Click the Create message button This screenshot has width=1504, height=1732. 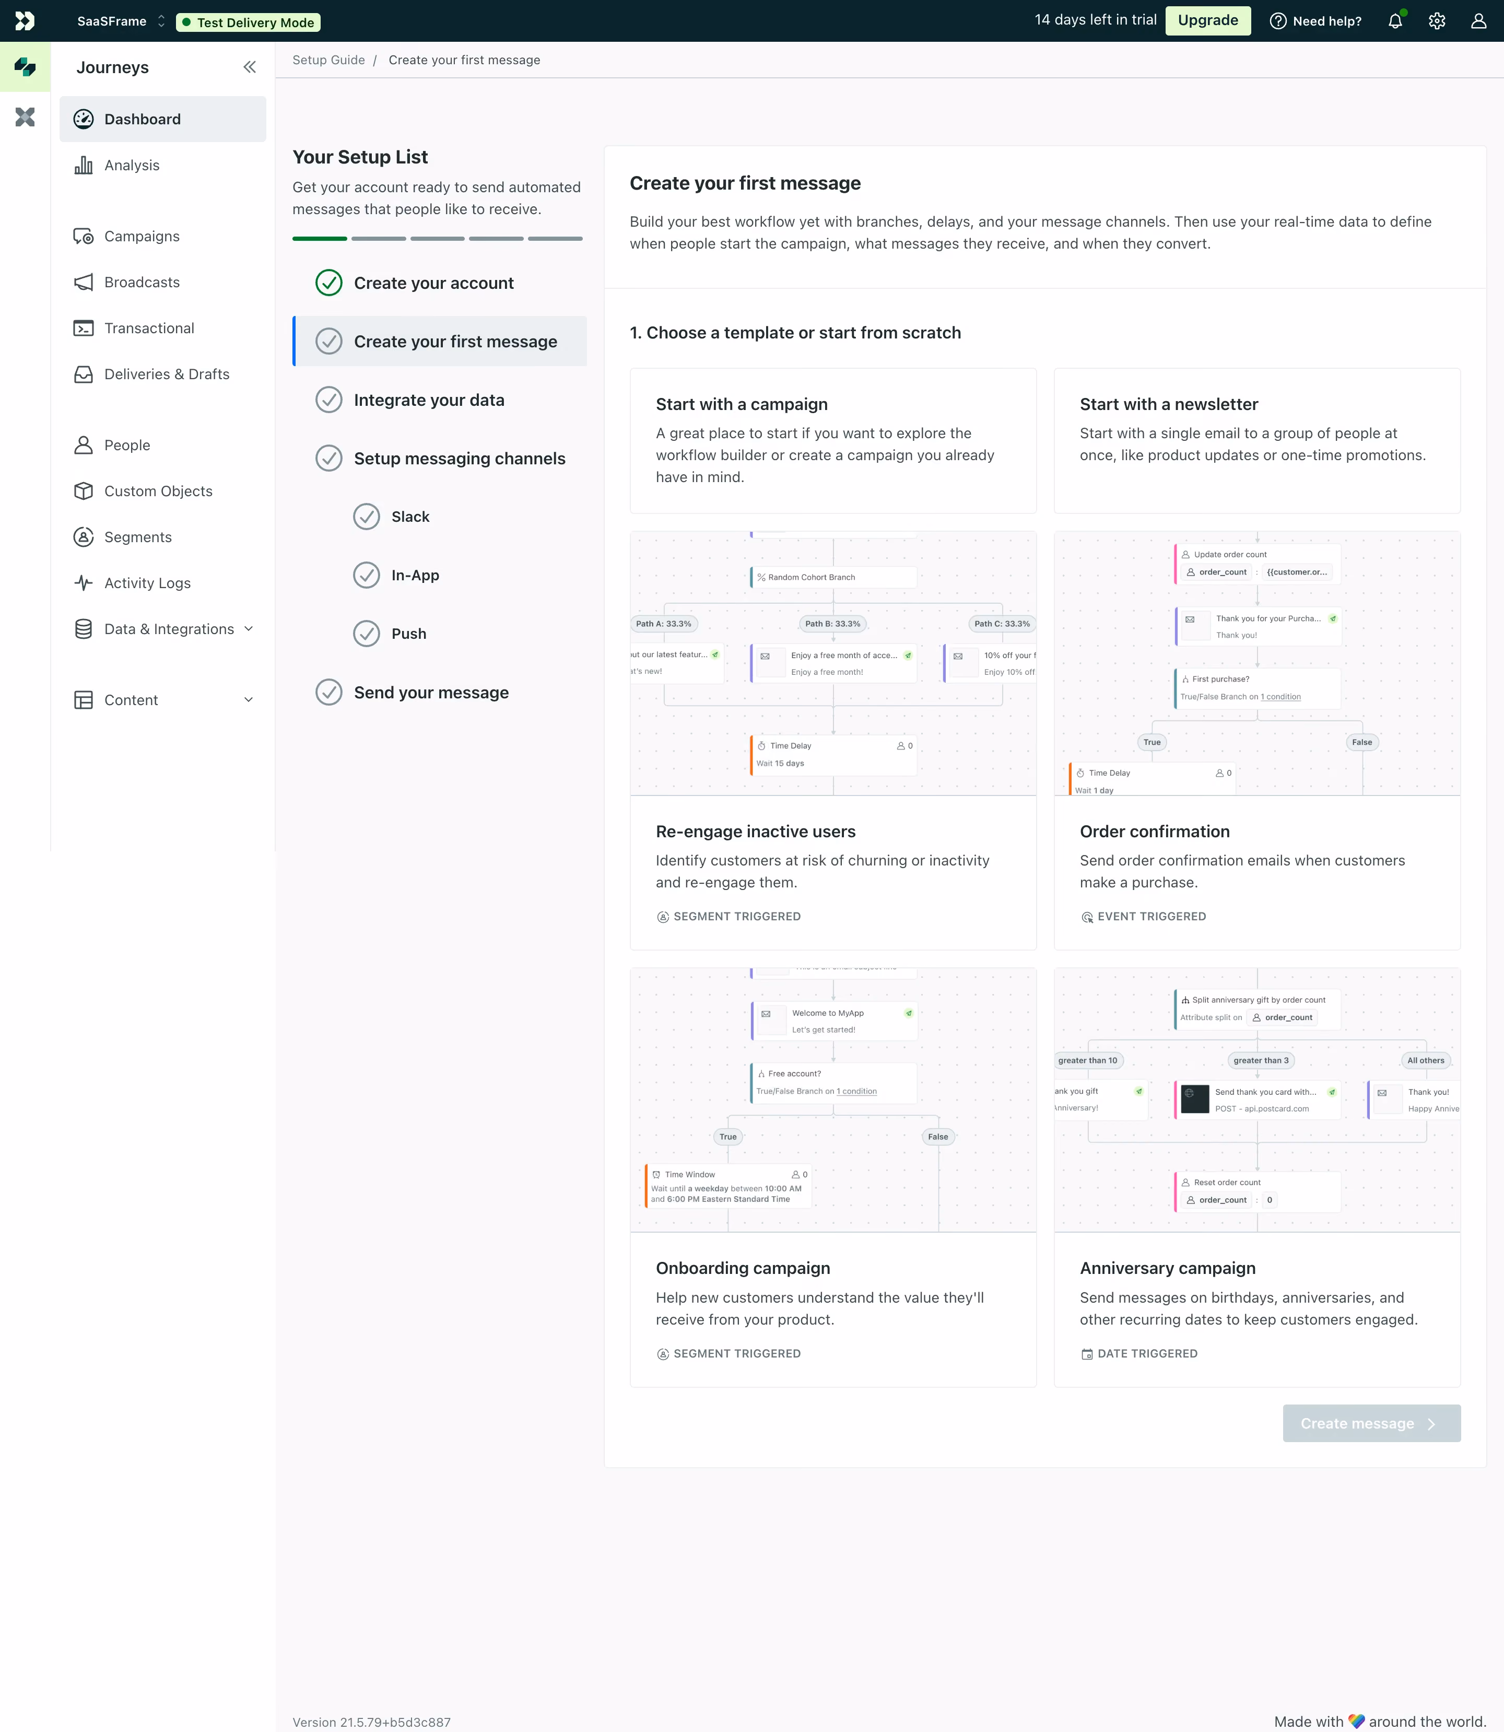pos(1371,1424)
